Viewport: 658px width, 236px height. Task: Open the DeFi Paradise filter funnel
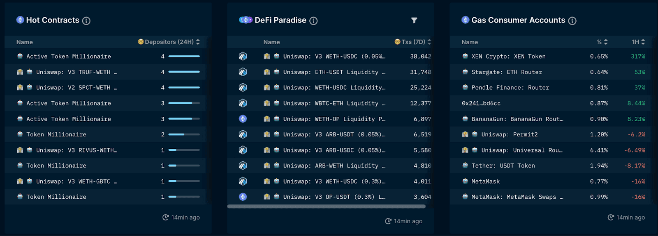[x=414, y=20]
